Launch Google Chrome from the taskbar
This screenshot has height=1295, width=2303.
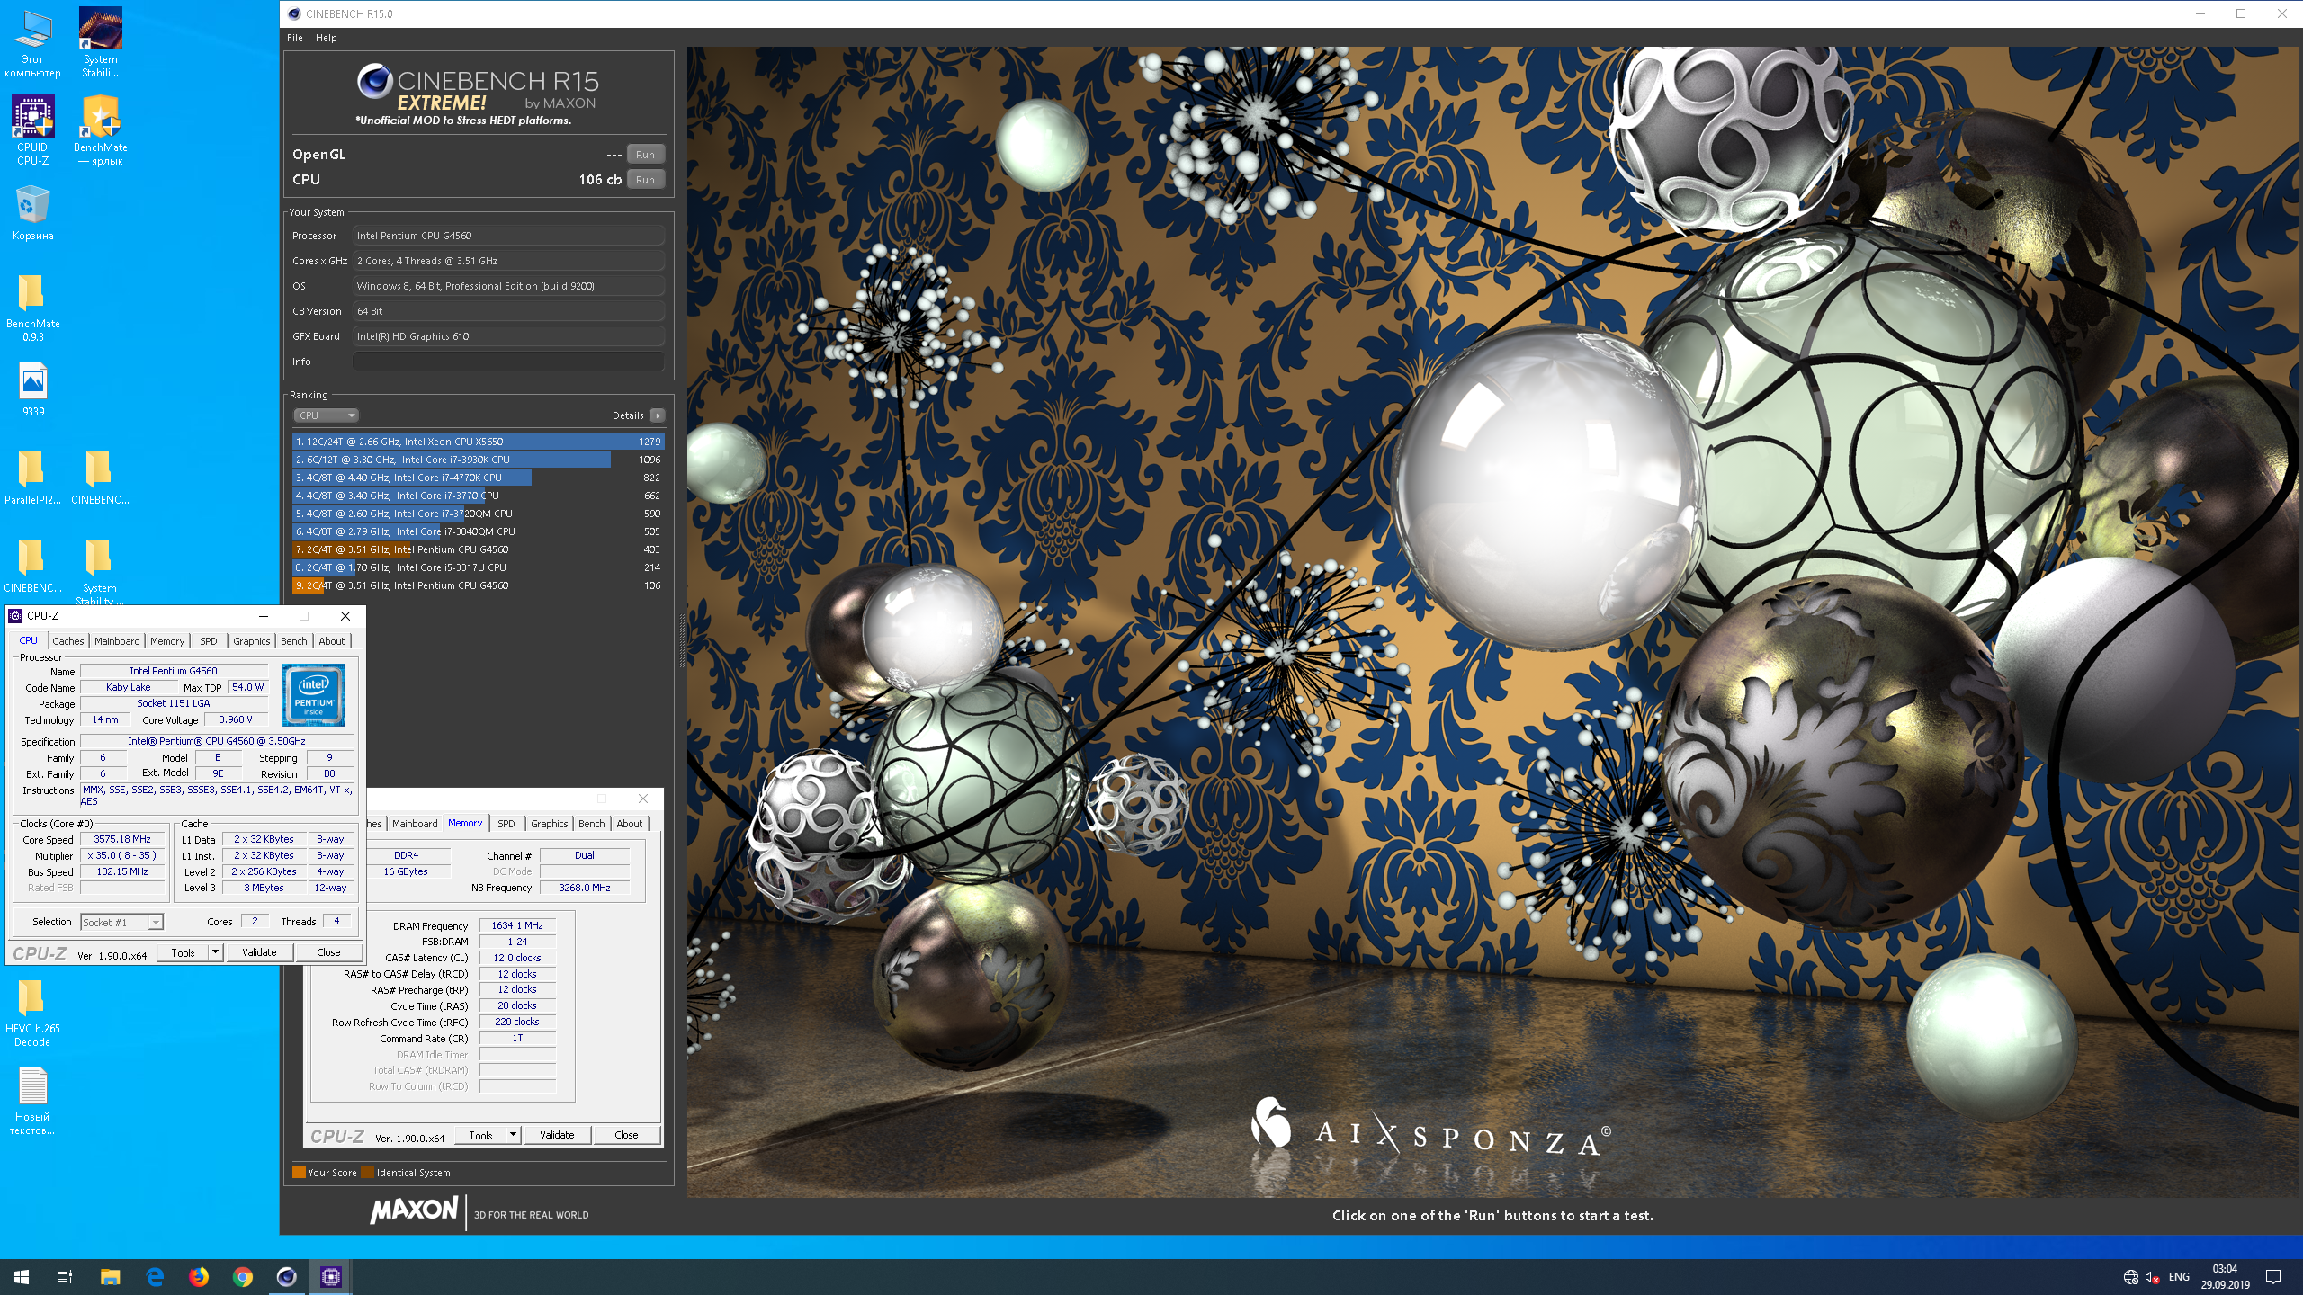pos(243,1276)
